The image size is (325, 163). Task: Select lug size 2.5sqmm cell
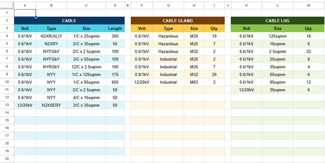(277, 51)
